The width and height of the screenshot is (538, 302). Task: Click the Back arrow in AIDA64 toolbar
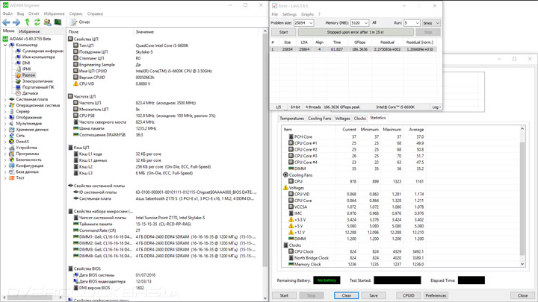tap(7, 22)
